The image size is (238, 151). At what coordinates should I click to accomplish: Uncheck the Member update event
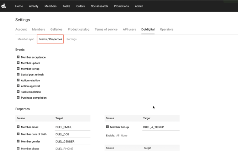pyautogui.click(x=18, y=63)
